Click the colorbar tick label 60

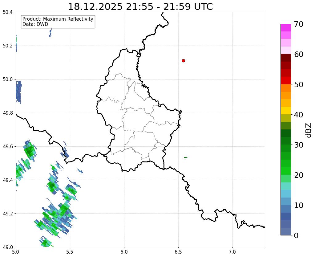[x=299, y=54]
